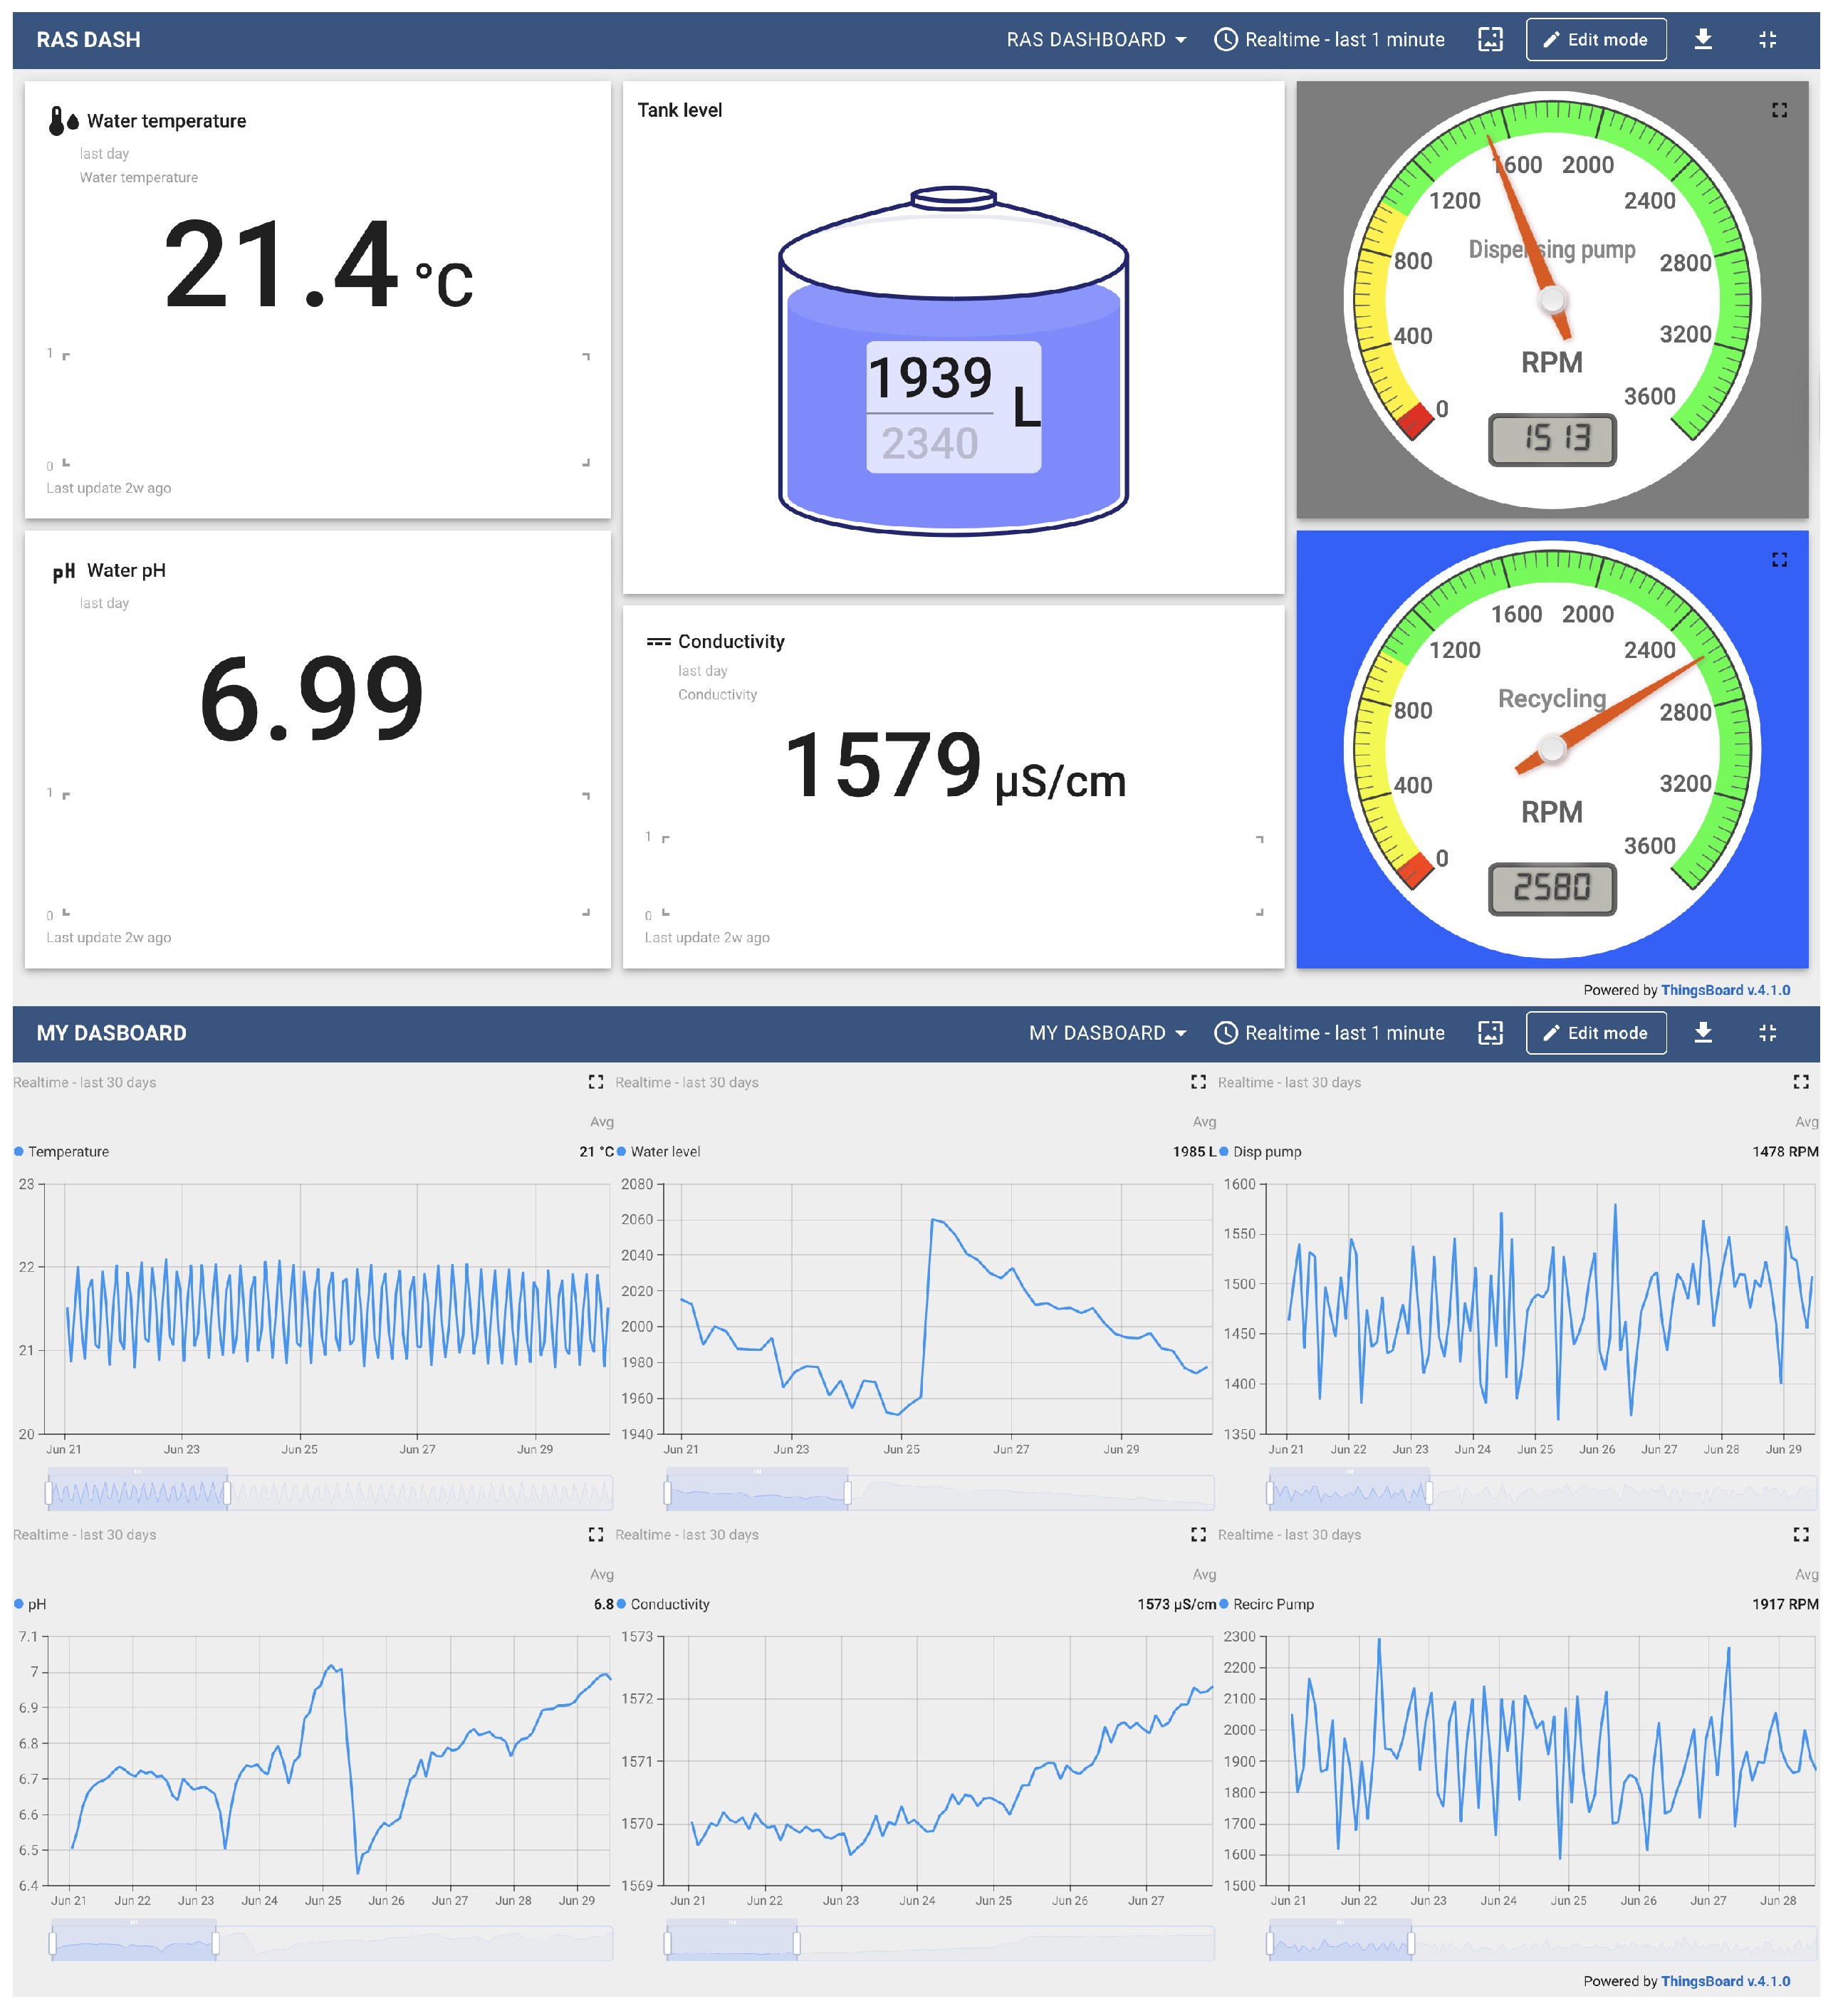Viewport: 1838px width, 2016px height.
Task: Toggle the Conductivity legend series visibility
Action: [x=669, y=1604]
